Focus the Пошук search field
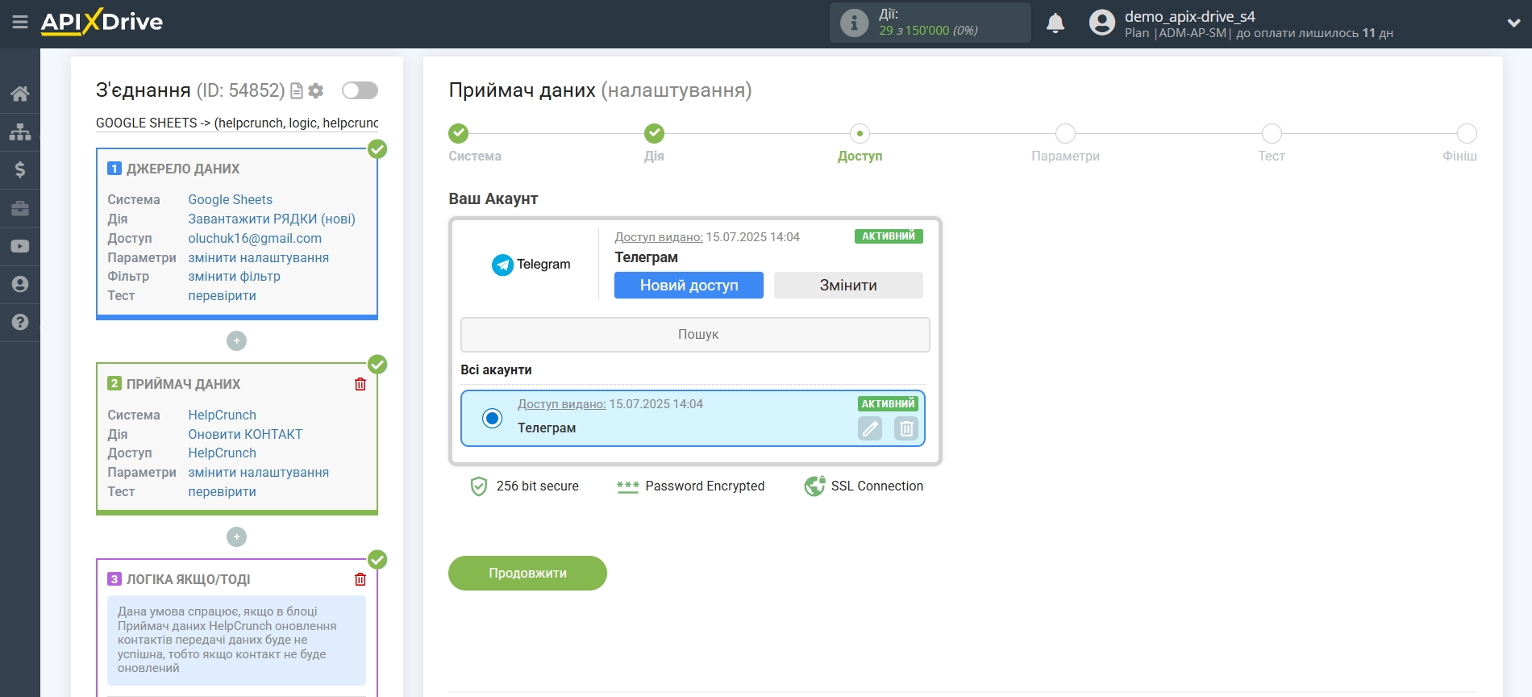 [695, 334]
